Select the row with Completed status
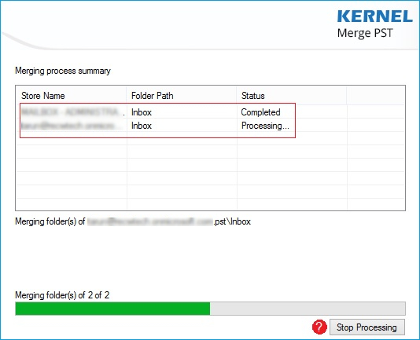The height and width of the screenshot is (340, 420). (x=210, y=112)
